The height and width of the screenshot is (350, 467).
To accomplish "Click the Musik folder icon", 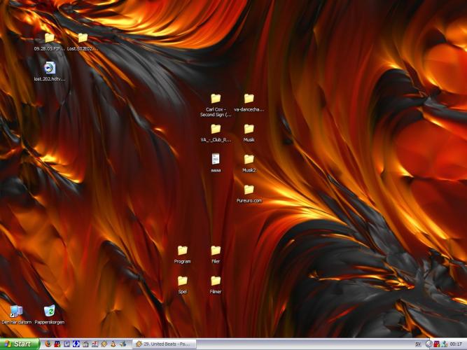I will (249, 129).
